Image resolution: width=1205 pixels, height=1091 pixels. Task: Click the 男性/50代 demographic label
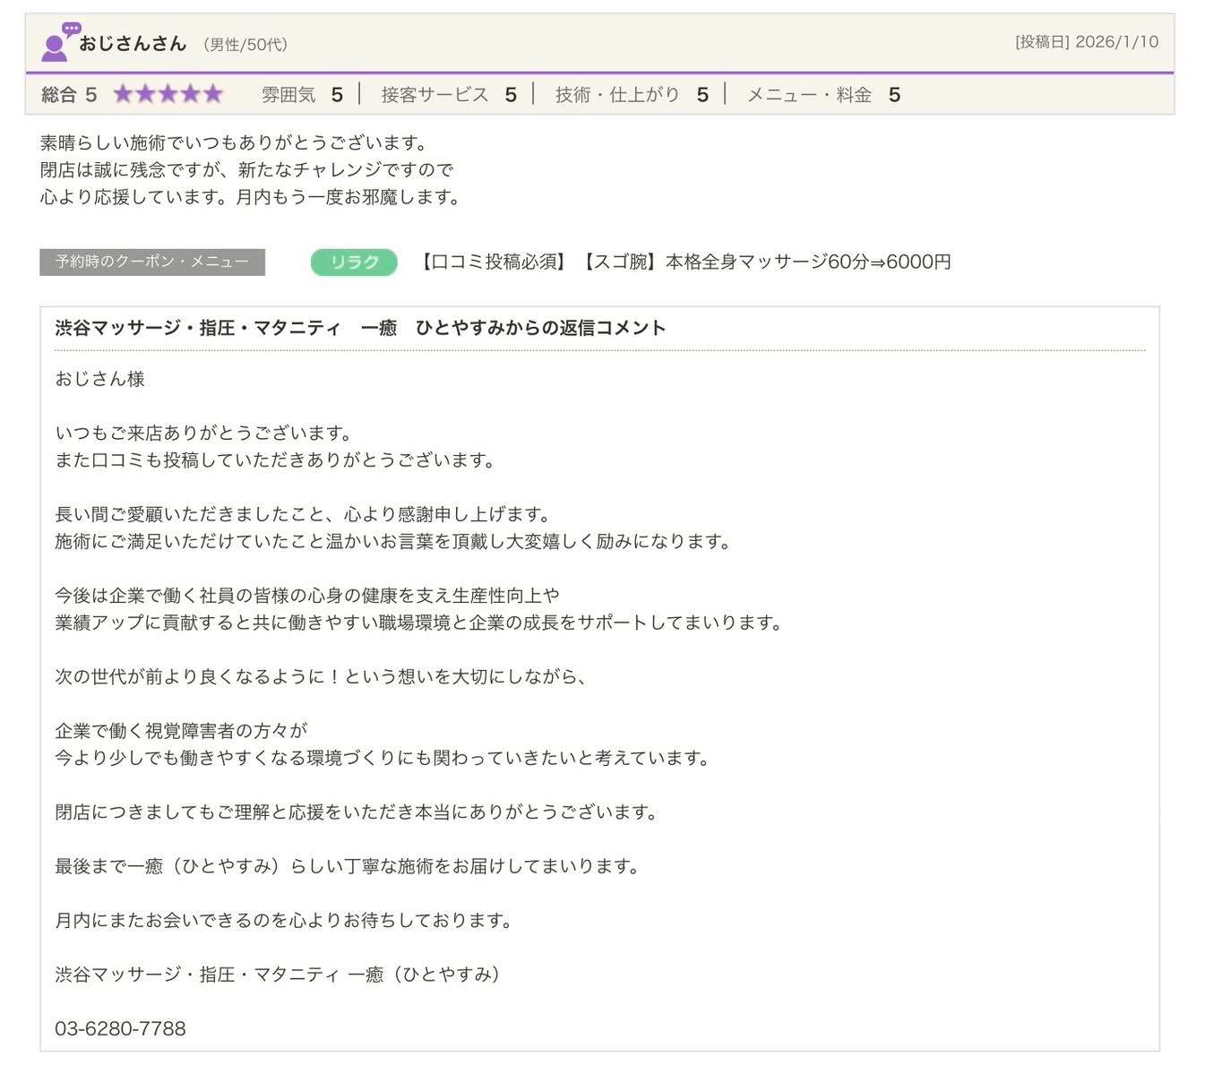(x=245, y=45)
